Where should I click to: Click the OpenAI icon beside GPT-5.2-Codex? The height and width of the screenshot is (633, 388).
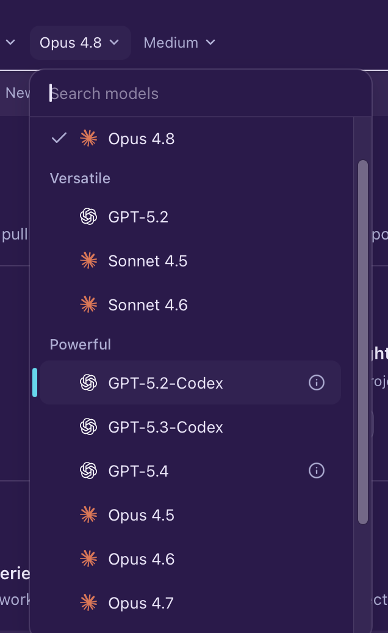(88, 382)
